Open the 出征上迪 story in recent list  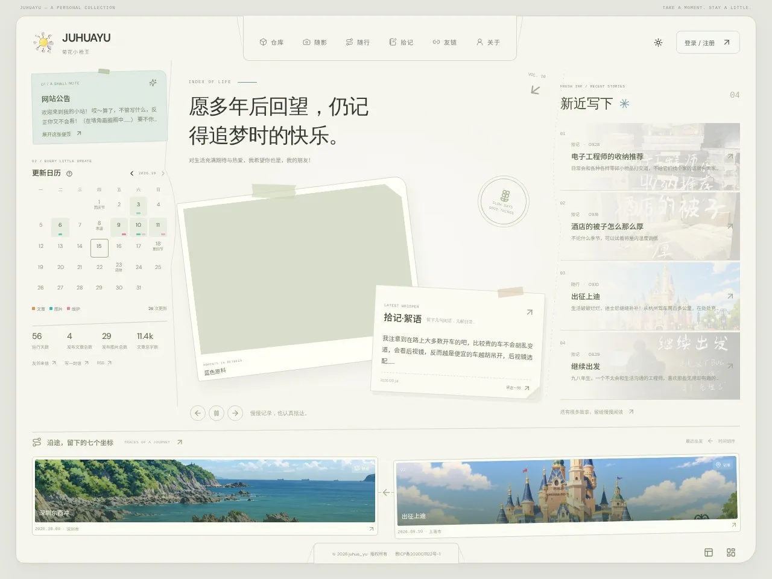pos(650,297)
